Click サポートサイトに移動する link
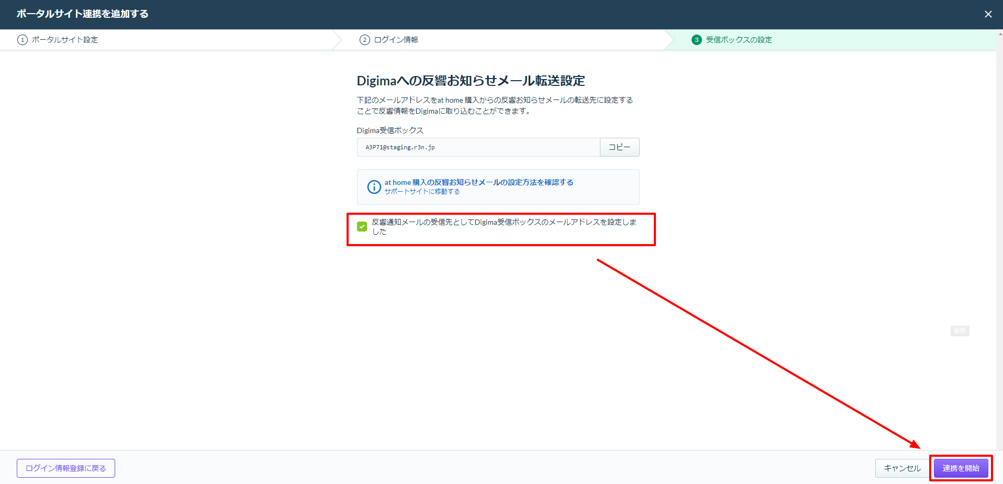Image resolution: width=1003 pixels, height=484 pixels. point(422,192)
